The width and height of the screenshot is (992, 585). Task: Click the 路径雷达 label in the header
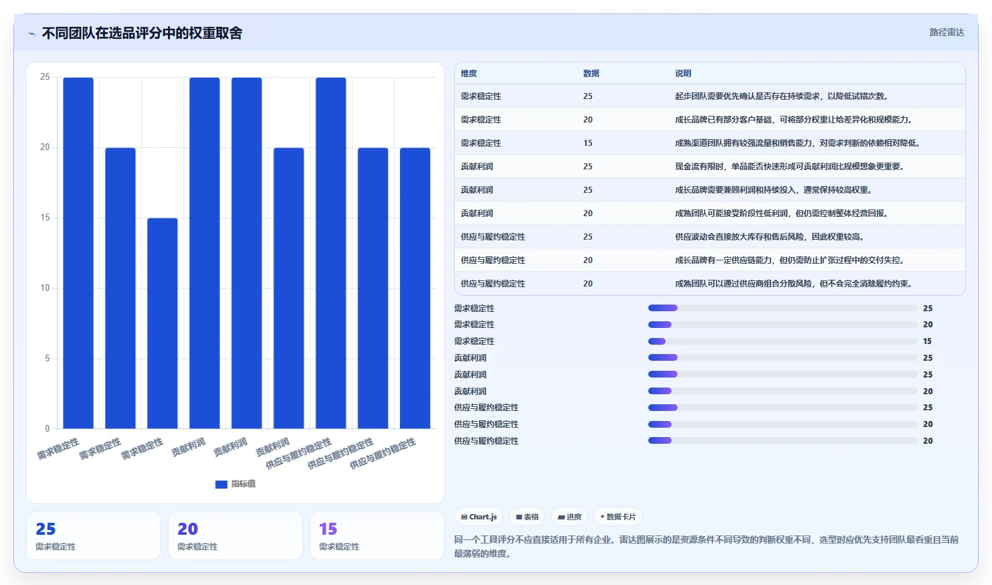pos(947,32)
